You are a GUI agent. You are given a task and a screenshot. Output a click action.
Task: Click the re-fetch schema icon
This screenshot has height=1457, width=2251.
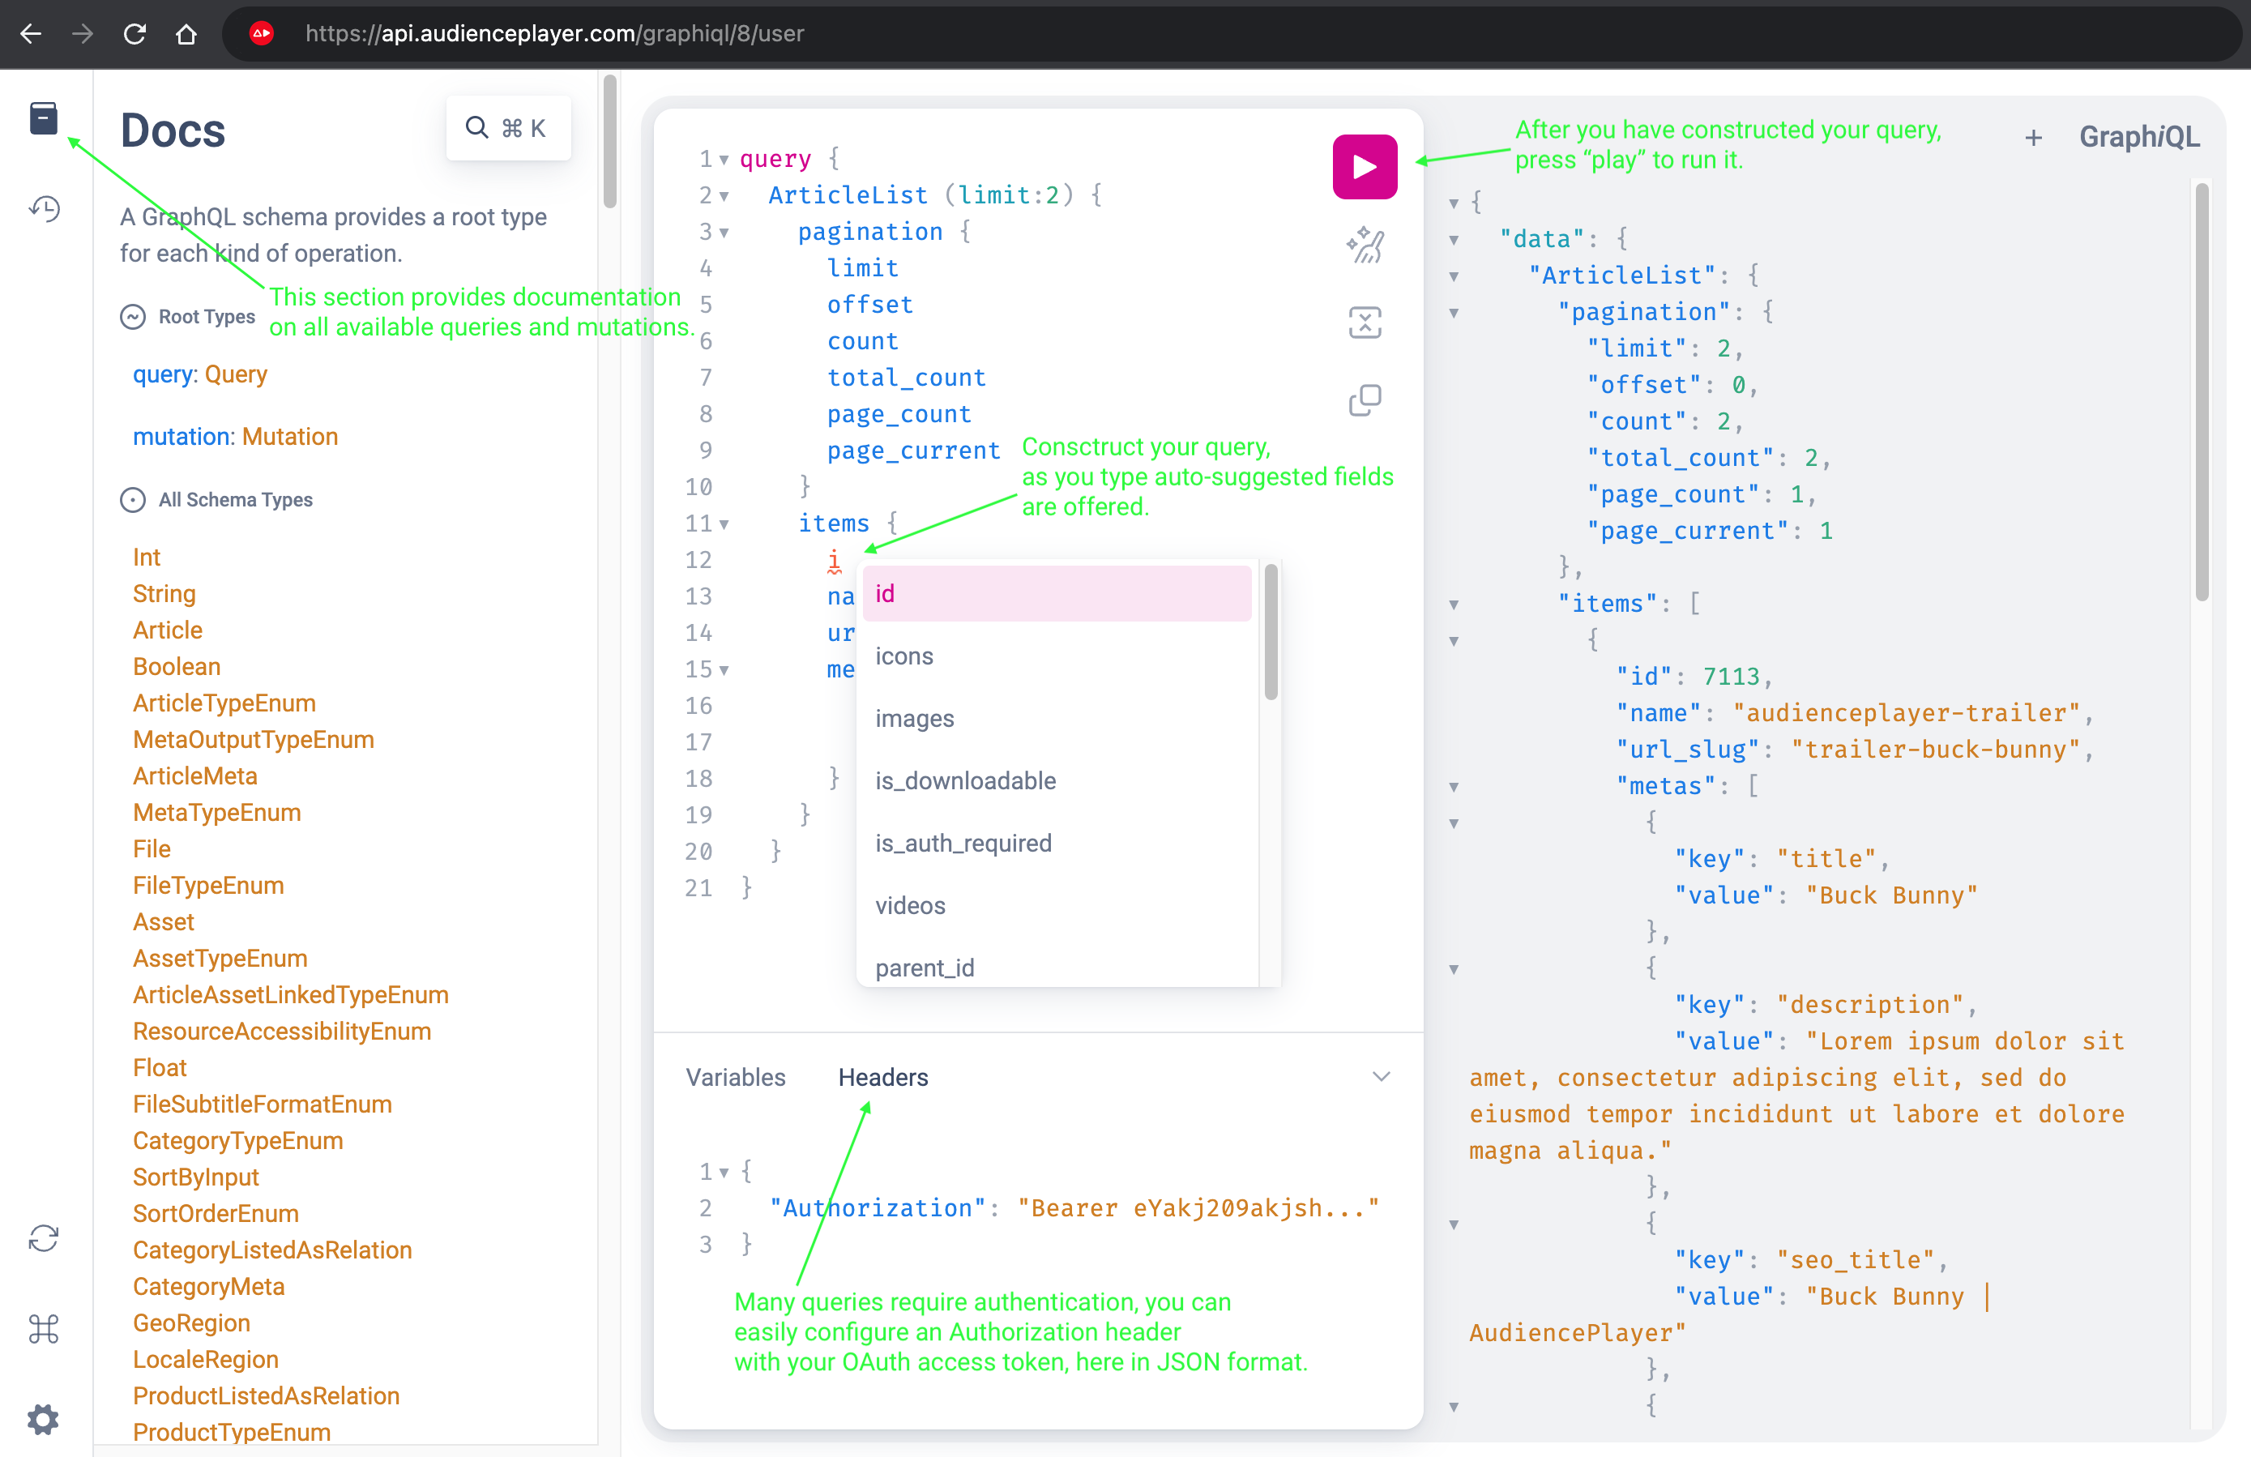pos(44,1238)
